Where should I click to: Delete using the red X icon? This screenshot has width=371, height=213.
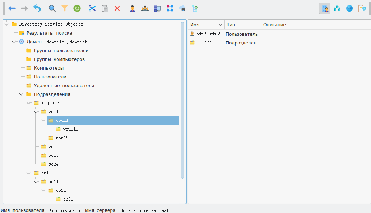(x=117, y=8)
